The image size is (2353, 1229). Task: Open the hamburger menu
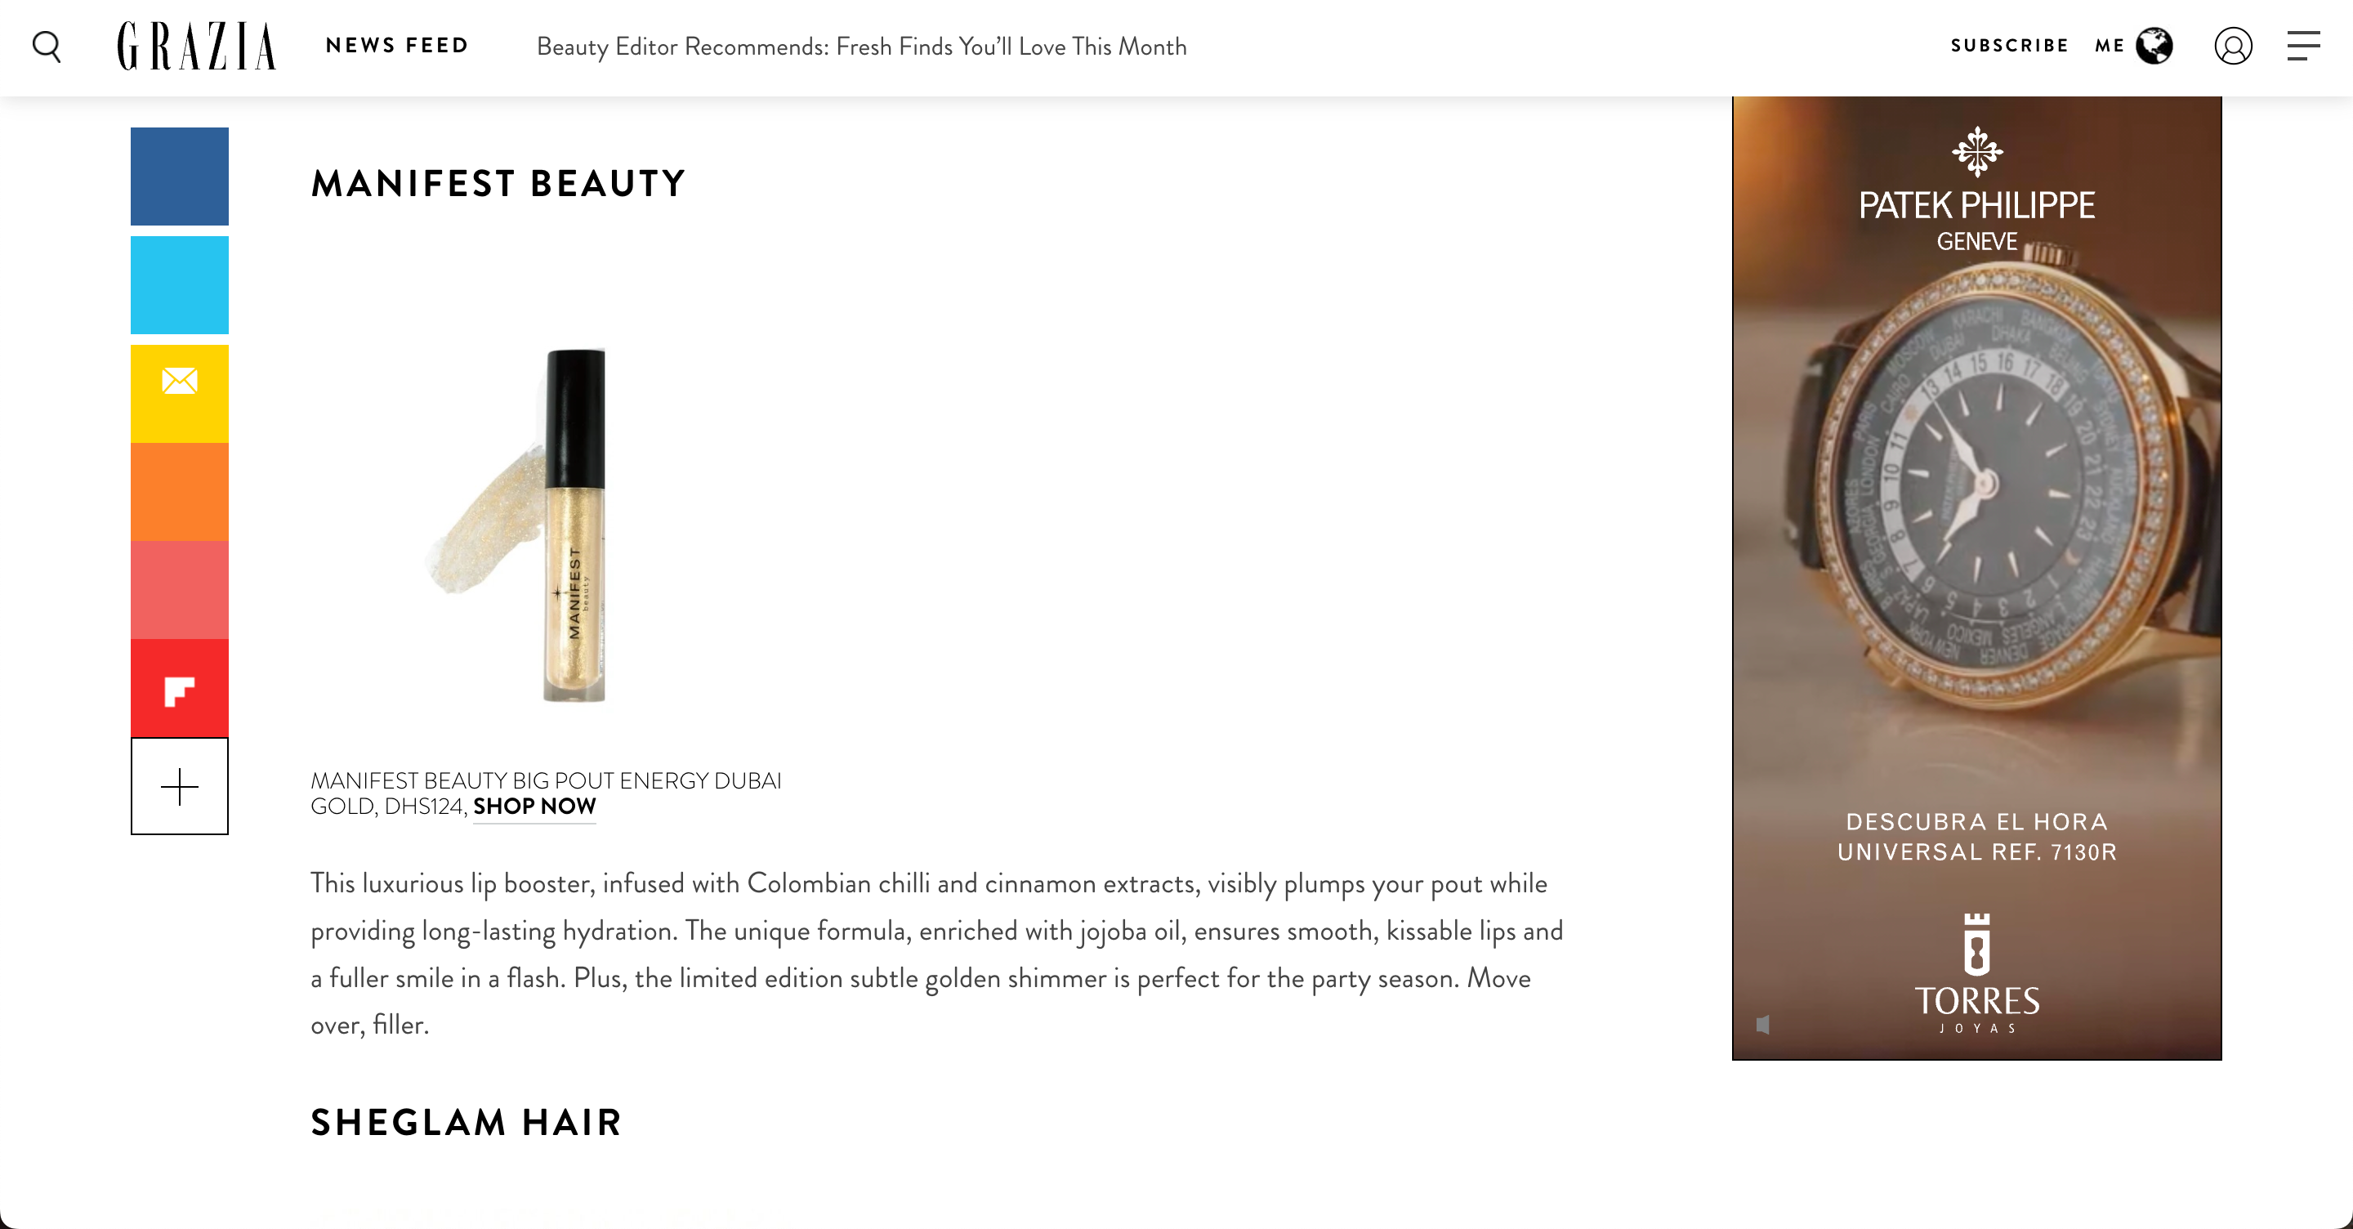click(x=2303, y=46)
